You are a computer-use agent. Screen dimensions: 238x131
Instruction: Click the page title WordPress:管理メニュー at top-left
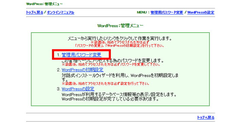click(44, 4)
